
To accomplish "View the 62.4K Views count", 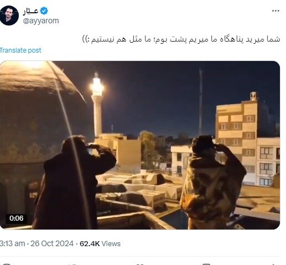I will tap(100, 243).
